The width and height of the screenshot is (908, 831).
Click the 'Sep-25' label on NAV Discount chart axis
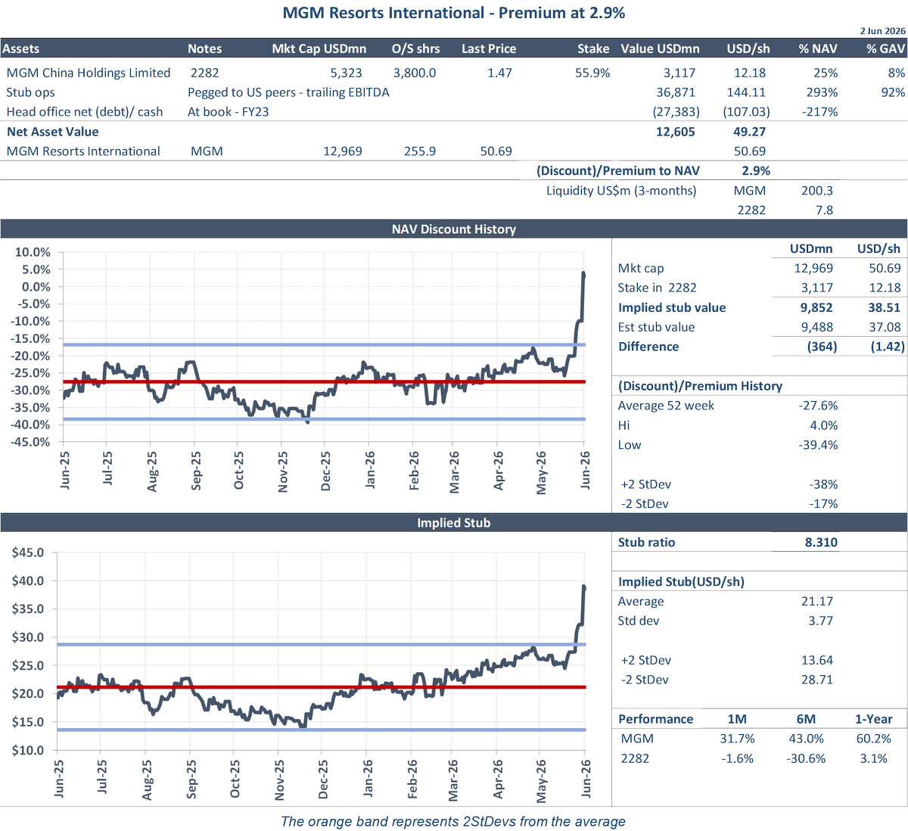click(196, 471)
